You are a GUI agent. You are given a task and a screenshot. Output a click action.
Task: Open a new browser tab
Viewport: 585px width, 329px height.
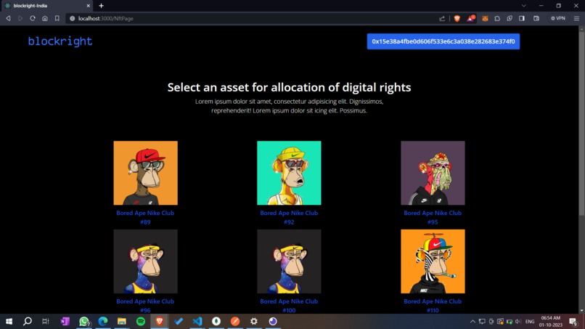pyautogui.click(x=101, y=6)
